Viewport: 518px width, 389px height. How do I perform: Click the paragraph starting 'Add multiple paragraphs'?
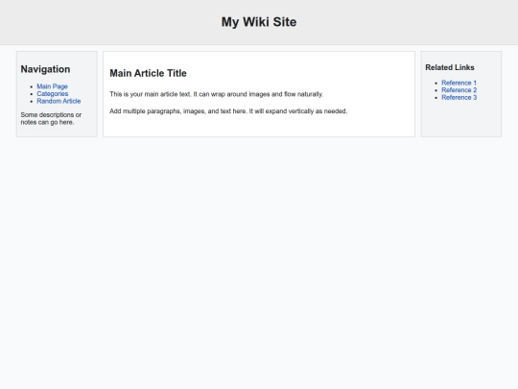228,111
